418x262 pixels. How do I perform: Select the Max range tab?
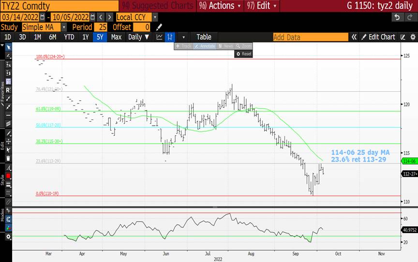coord(116,37)
